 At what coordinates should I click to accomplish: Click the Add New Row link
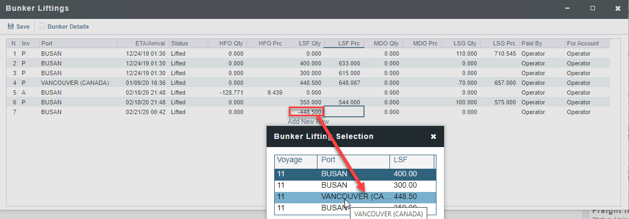point(308,122)
